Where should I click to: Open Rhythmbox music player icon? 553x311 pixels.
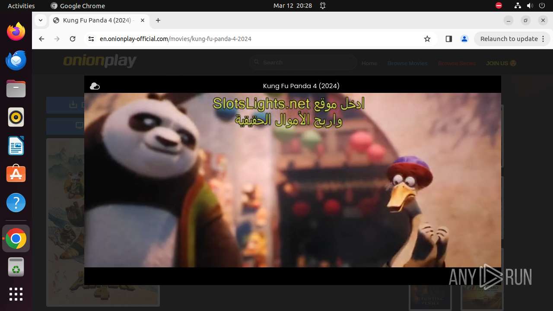pyautogui.click(x=16, y=117)
